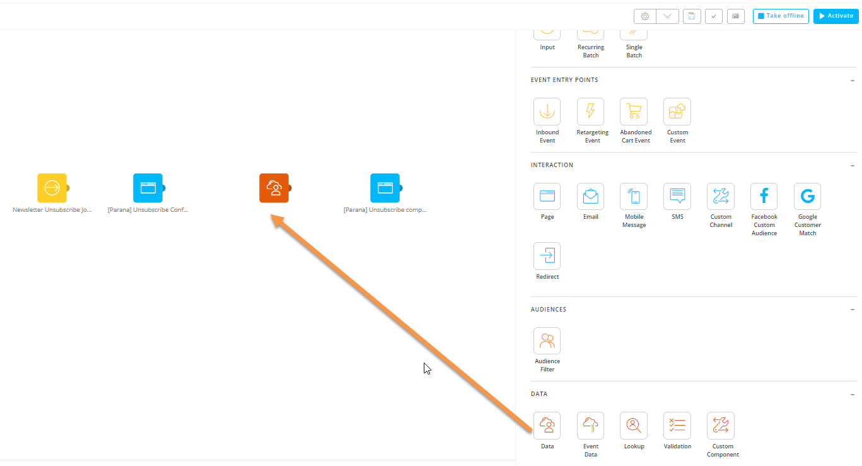This screenshot has height=466, width=862.
Task: Collapse the Data section
Action: coord(853,394)
